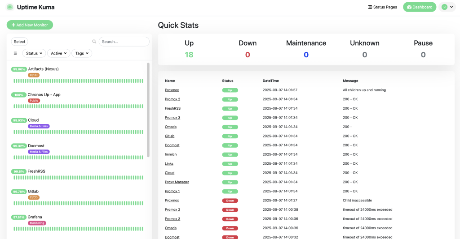
Task: Click the search magnifier icon
Action: [x=94, y=42]
